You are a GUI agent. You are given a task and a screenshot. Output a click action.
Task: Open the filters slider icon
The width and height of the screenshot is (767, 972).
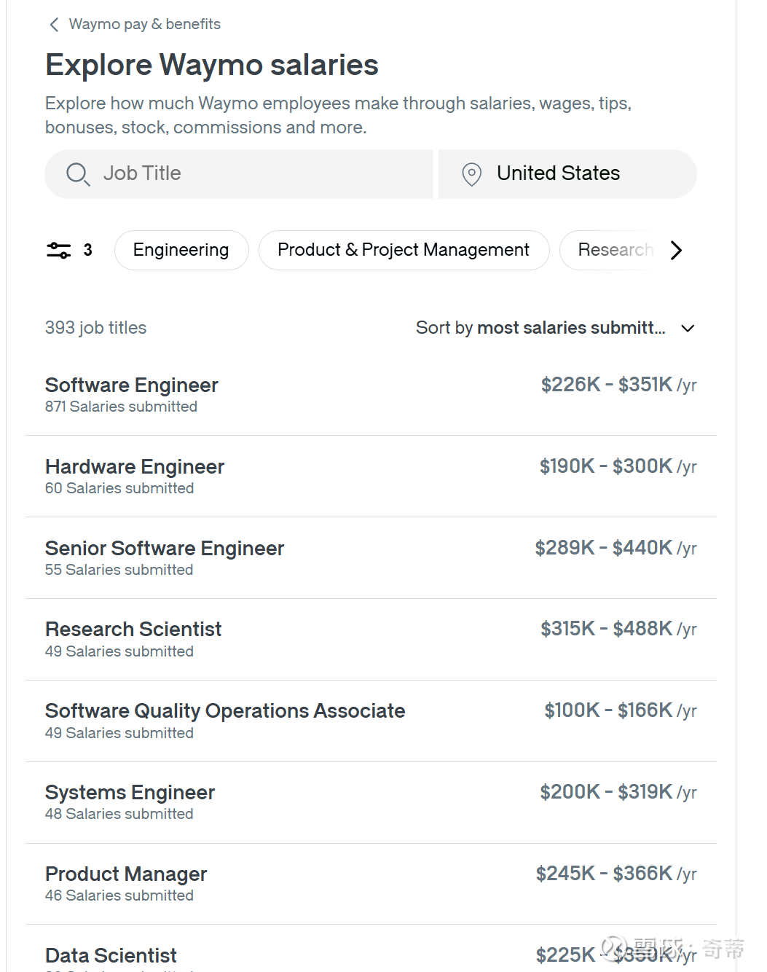(x=59, y=251)
